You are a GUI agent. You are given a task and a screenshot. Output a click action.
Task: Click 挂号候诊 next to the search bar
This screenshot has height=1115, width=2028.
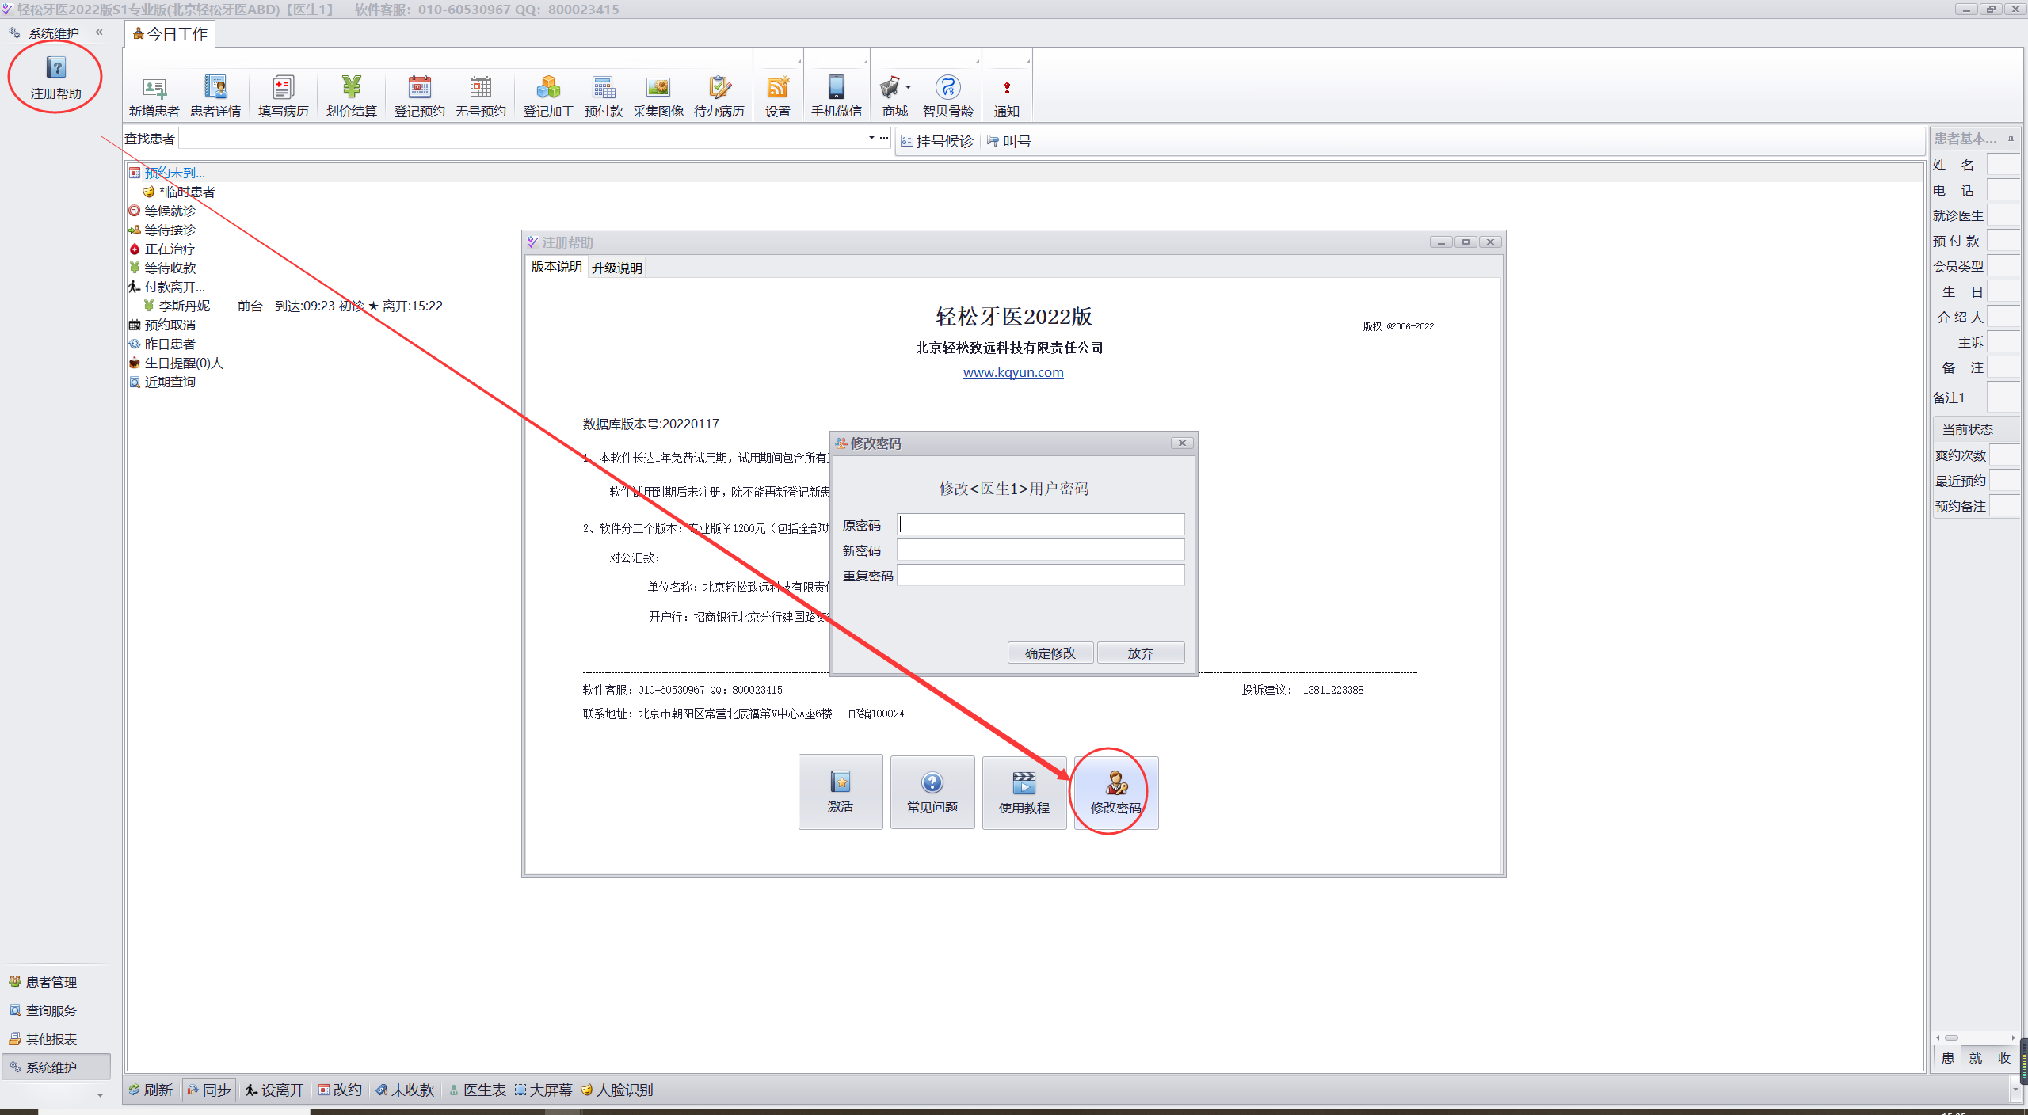tap(937, 141)
